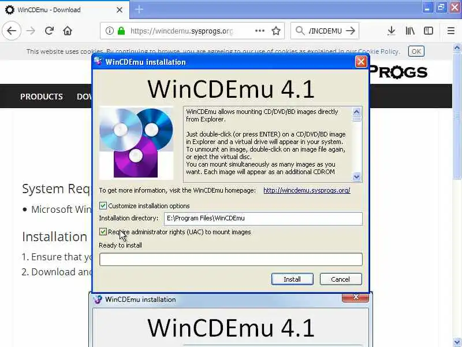
Task: Edit the Installation directory field
Action: coord(263,219)
